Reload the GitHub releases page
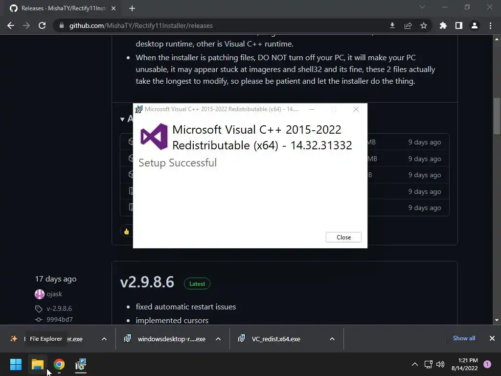Viewport: 501px width, 376px height. pos(42,25)
